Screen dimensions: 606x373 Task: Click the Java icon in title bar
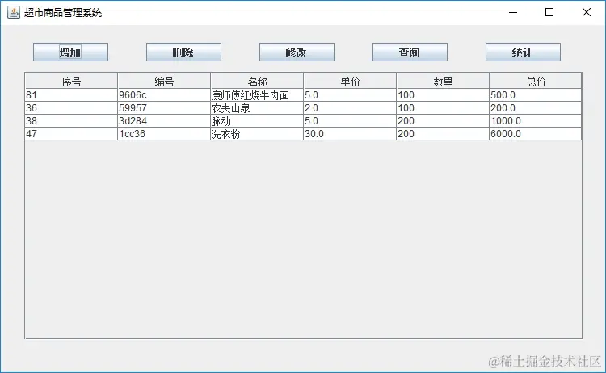pyautogui.click(x=14, y=12)
